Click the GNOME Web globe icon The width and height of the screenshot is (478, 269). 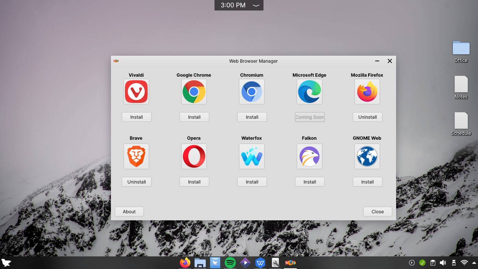tap(367, 156)
